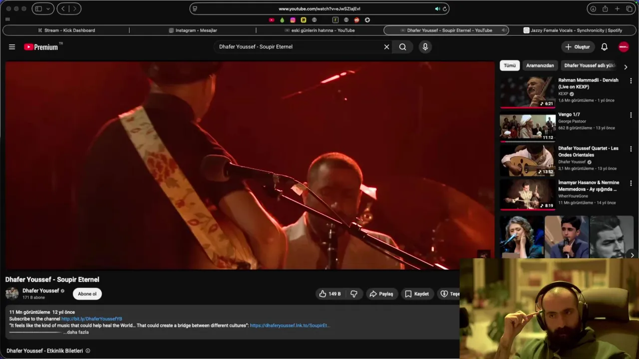
Task: Save video using Kaydet
Action: tap(417, 294)
